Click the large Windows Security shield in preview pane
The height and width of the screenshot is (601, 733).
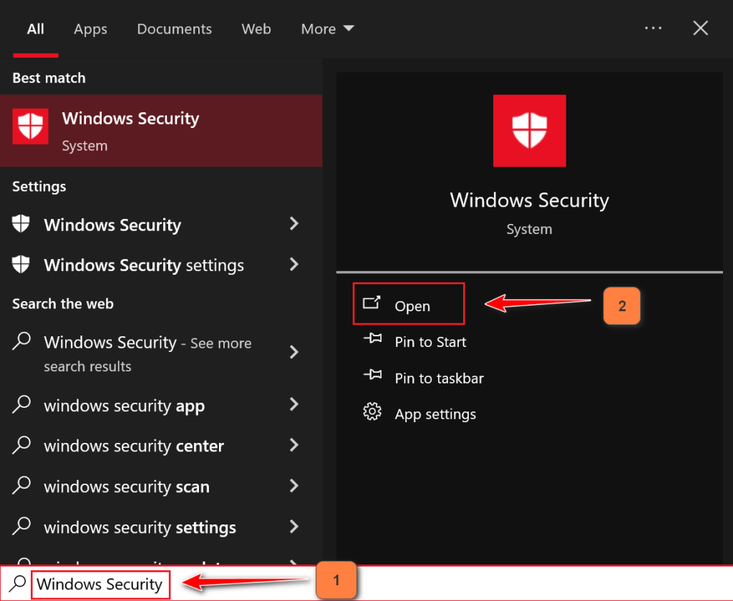pyautogui.click(x=530, y=130)
